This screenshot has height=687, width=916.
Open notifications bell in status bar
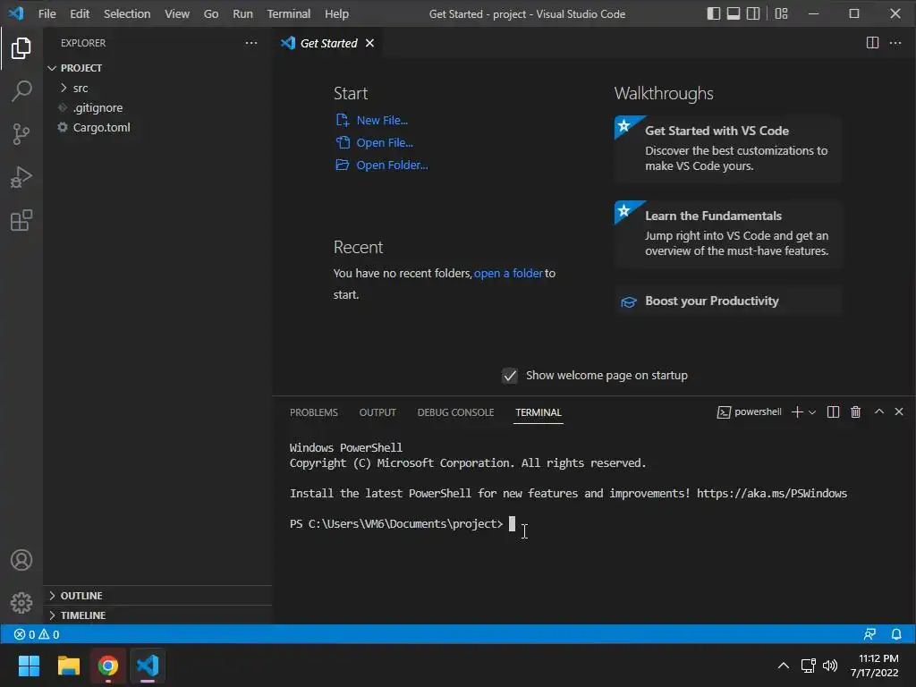tap(896, 634)
